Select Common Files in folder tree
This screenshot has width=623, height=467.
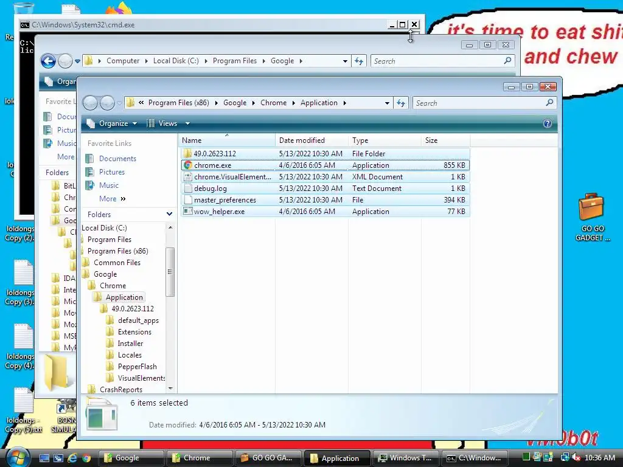click(x=117, y=263)
